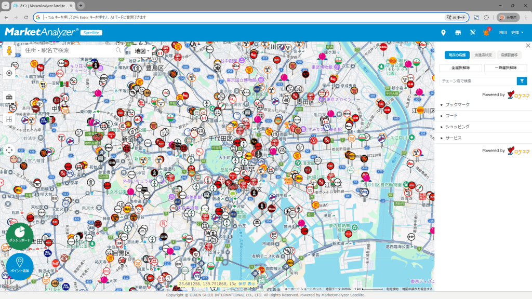This screenshot has width=532, height=299.
Task: Collapse the ブックマーク section
Action: coord(457,105)
